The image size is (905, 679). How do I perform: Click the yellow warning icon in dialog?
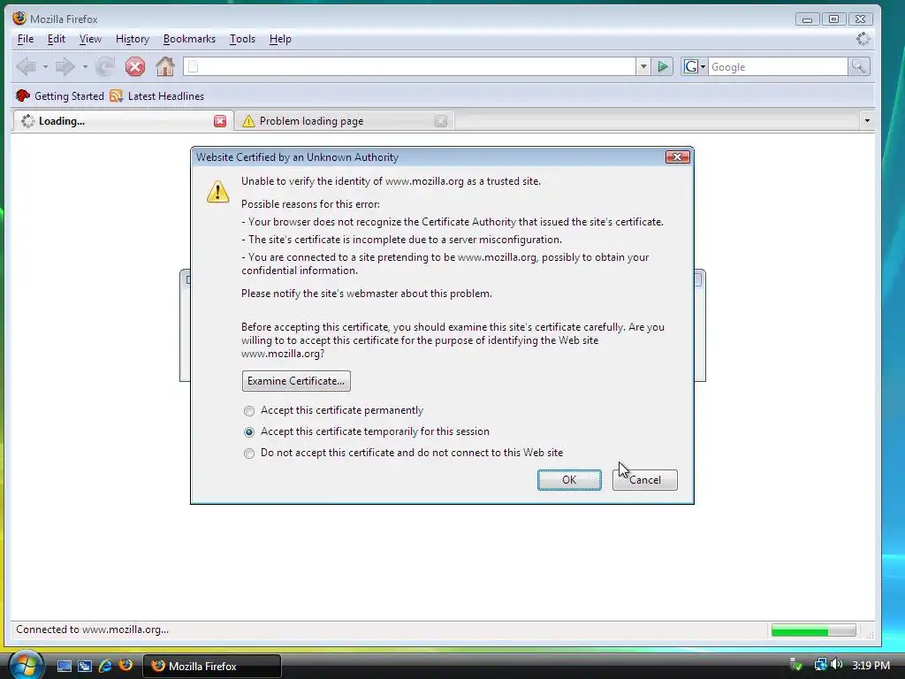point(217,191)
